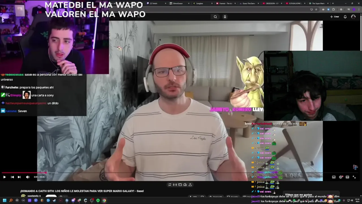Open the Chrome profile avatar
This screenshot has height=204, width=362.
click(x=354, y=9)
